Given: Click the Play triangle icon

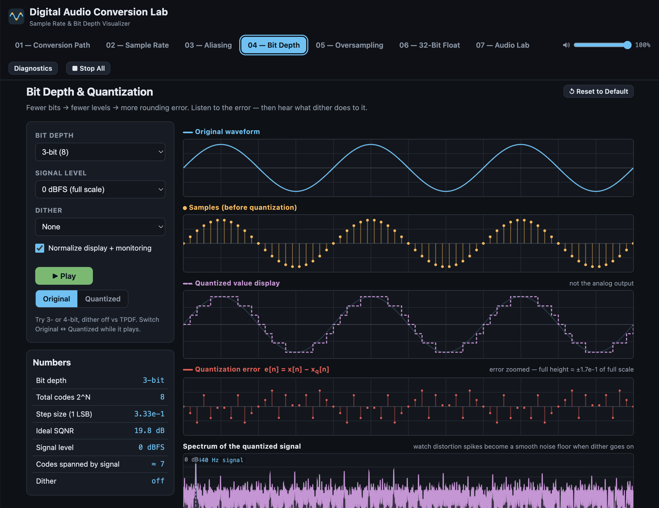Looking at the screenshot, I should pos(55,276).
